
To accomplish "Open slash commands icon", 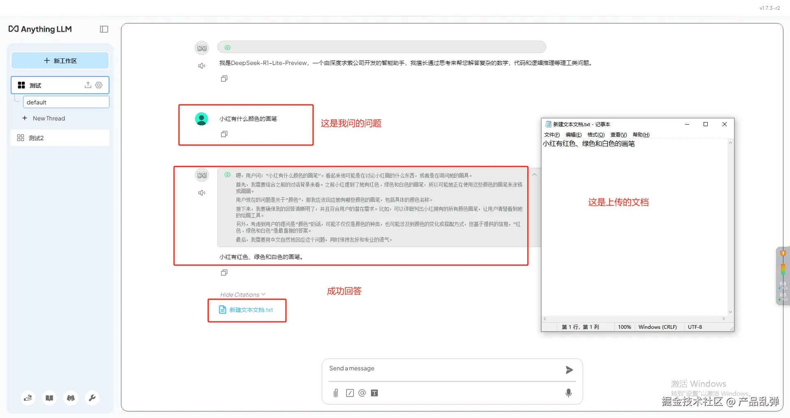I will (x=350, y=393).
